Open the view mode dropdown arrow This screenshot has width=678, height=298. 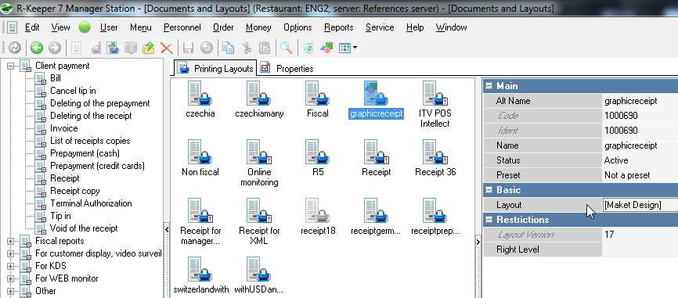click(x=355, y=48)
